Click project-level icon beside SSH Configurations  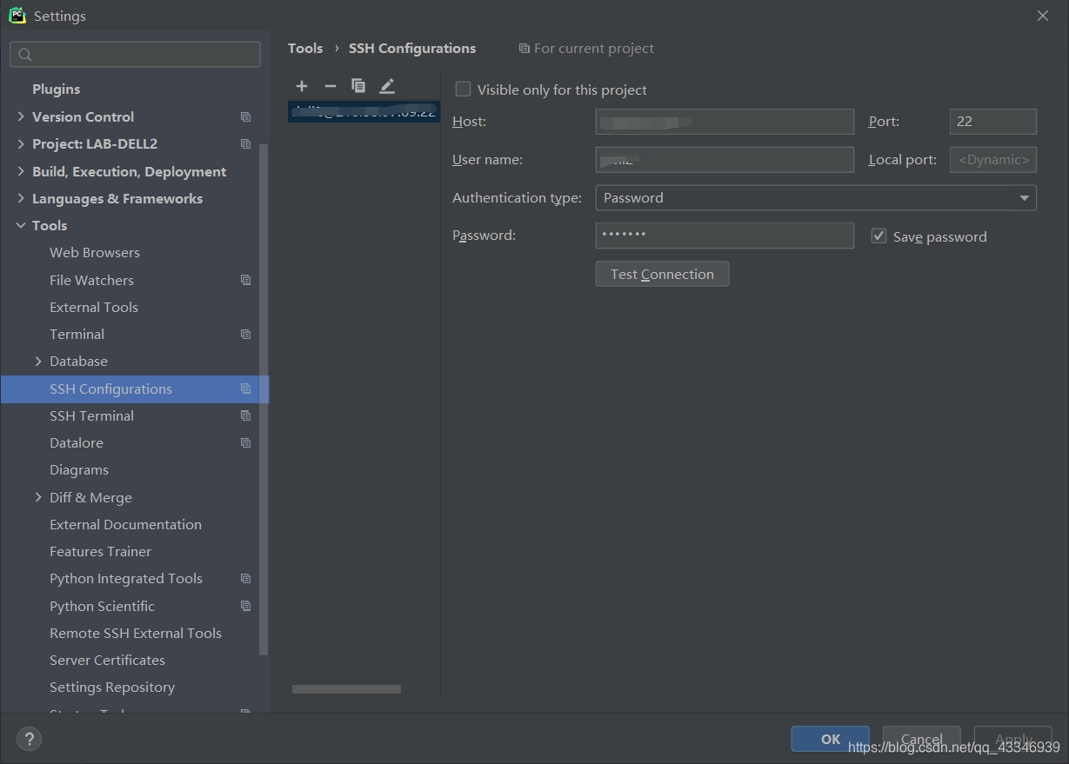[x=246, y=389]
